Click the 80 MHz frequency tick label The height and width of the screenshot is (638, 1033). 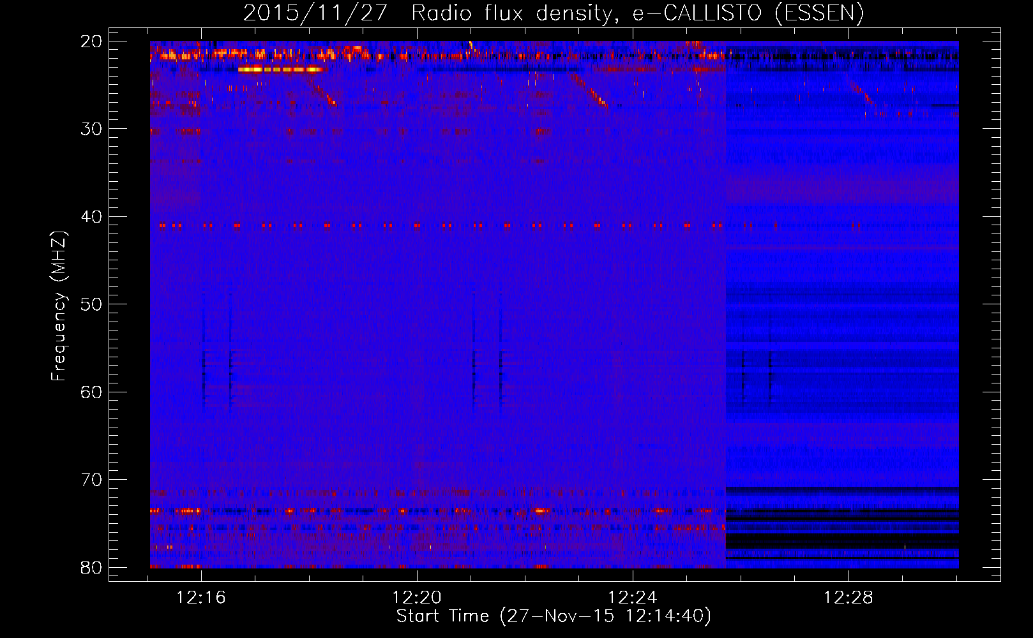click(x=92, y=567)
